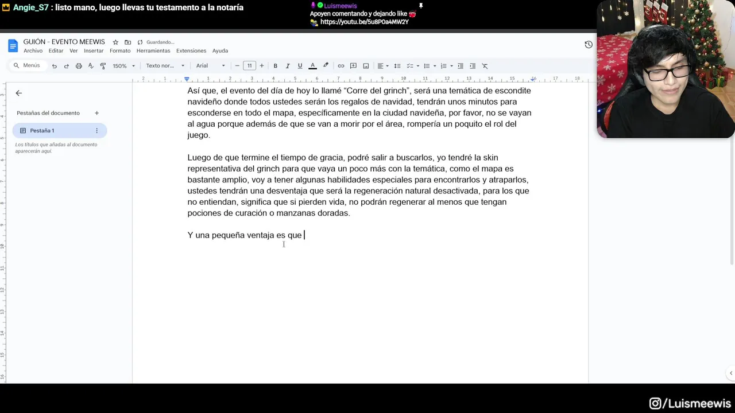Click the document title GUIÓN - EVENTO MEEWIS
The image size is (735, 413).
(64, 42)
